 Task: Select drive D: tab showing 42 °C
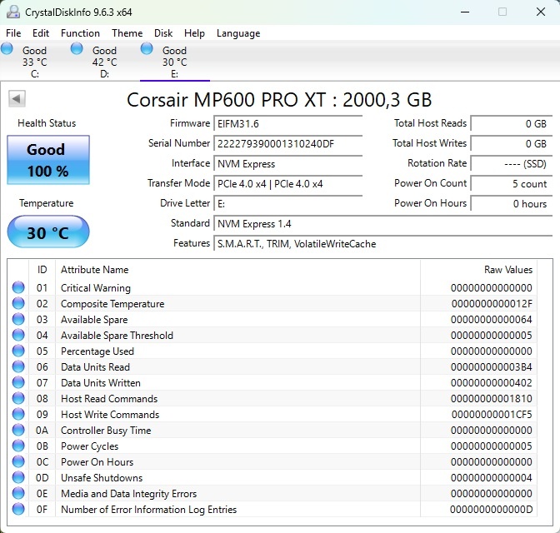(105, 62)
